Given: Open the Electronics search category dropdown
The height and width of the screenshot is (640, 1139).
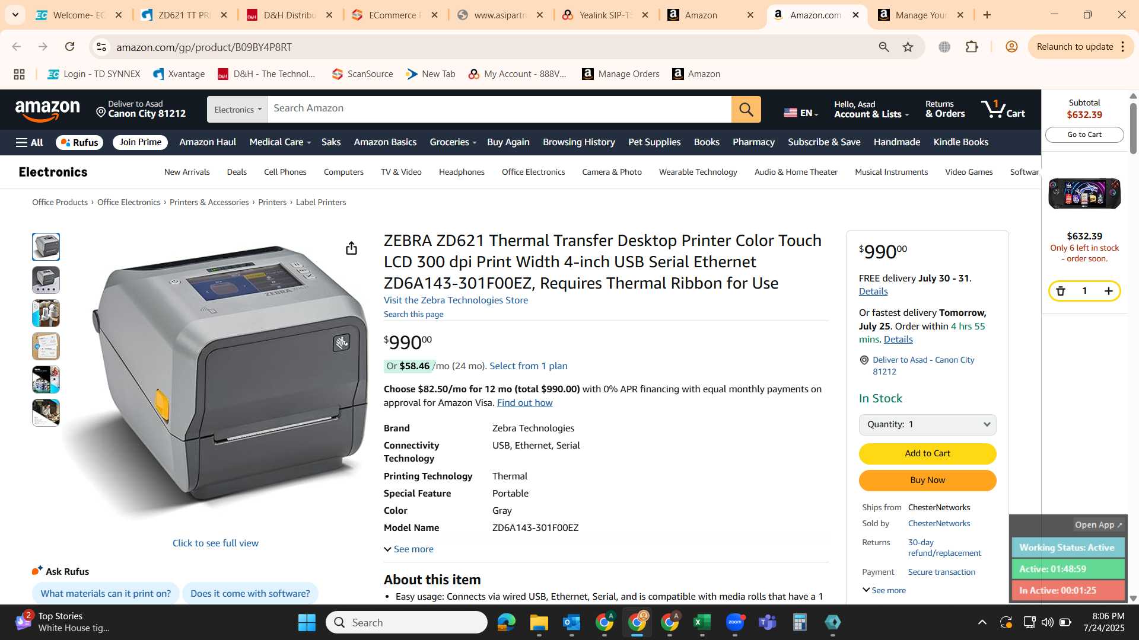Looking at the screenshot, I should tap(237, 110).
